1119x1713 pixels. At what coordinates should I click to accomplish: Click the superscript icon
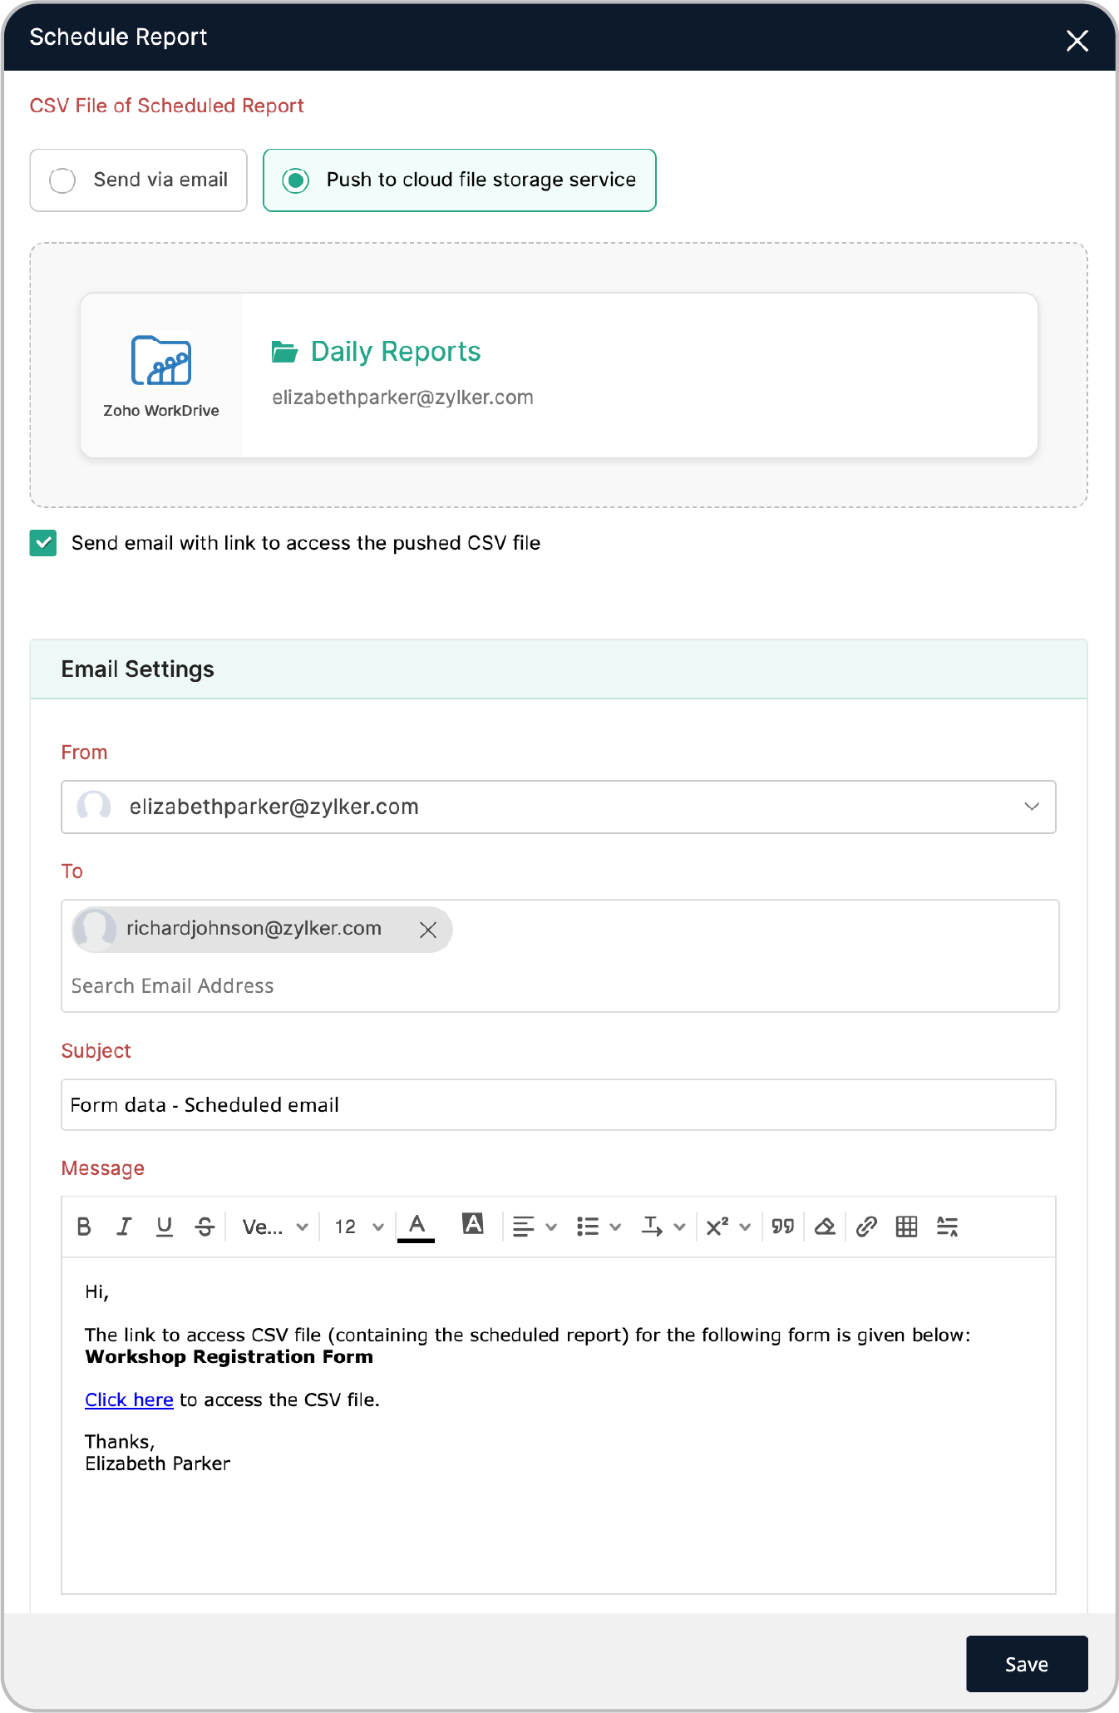pos(717,1227)
